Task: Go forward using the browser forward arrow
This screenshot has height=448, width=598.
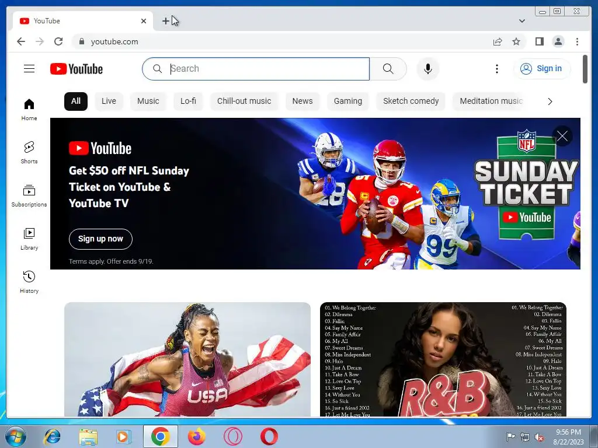Action: [x=40, y=41]
